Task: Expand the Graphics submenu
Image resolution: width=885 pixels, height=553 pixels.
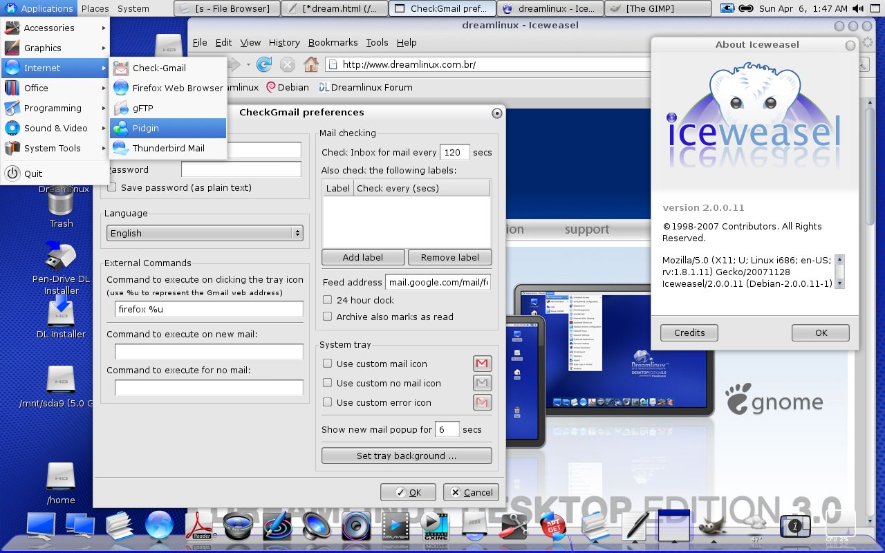Action: (55, 48)
